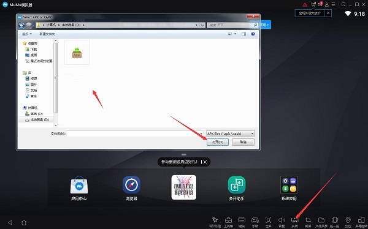Image resolution: width=368 pixels, height=229 pixels.
Task: Select the APK file thumbnail
Action: (x=77, y=52)
